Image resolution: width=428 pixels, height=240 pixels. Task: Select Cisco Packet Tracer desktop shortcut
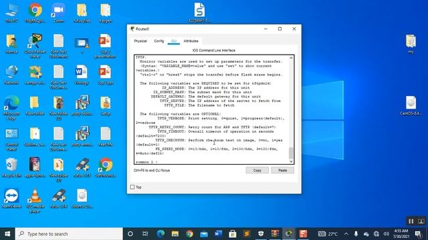(x=35, y=46)
